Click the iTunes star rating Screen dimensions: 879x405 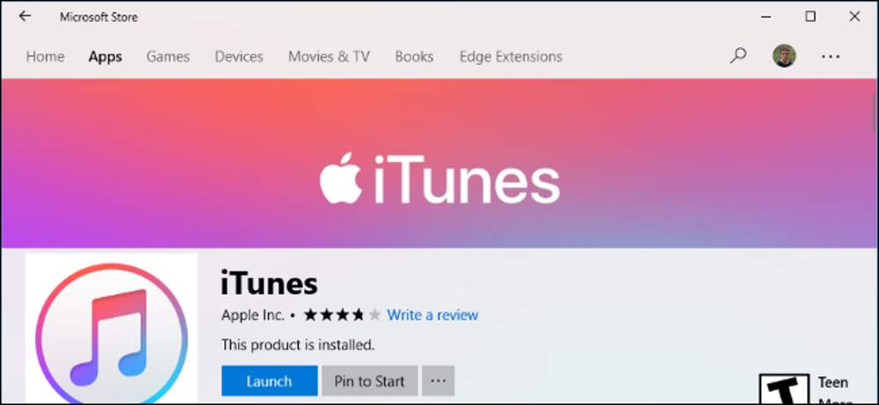click(342, 315)
